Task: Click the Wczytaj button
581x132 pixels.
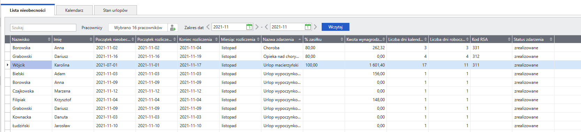Action: coord(335,27)
